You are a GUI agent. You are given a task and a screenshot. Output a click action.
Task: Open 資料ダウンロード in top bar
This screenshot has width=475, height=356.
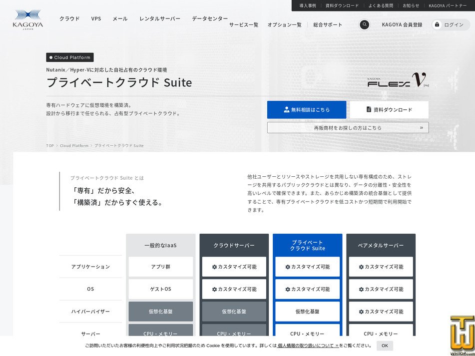coord(342,5)
